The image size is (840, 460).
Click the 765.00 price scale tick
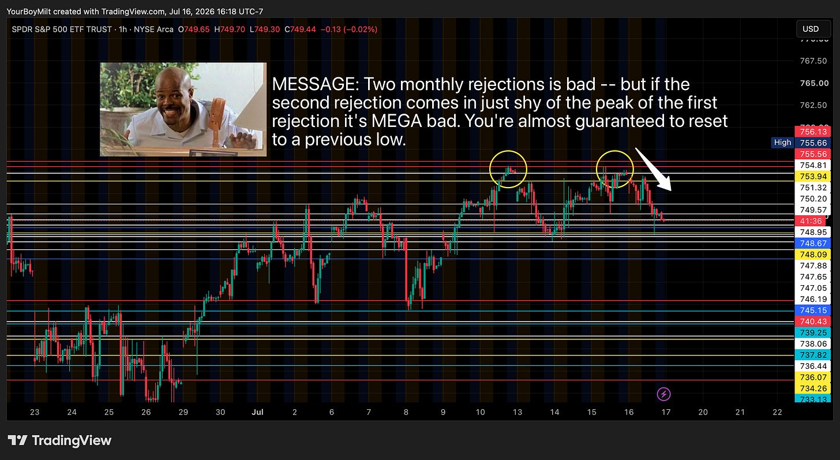(813, 83)
